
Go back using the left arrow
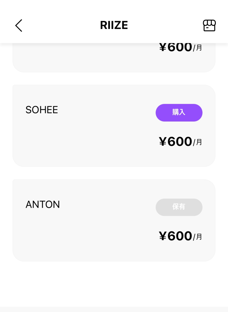(x=19, y=25)
